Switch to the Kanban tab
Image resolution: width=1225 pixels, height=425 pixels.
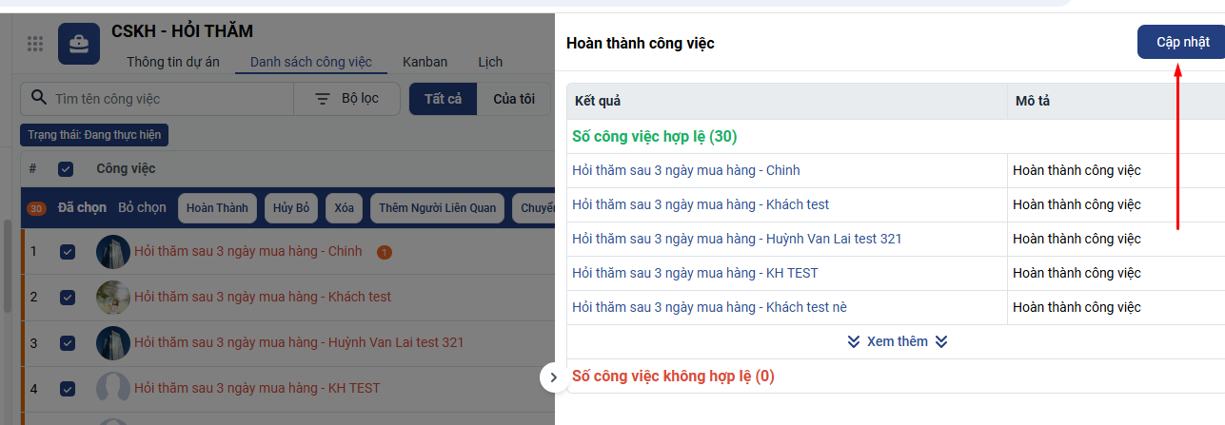click(x=425, y=62)
